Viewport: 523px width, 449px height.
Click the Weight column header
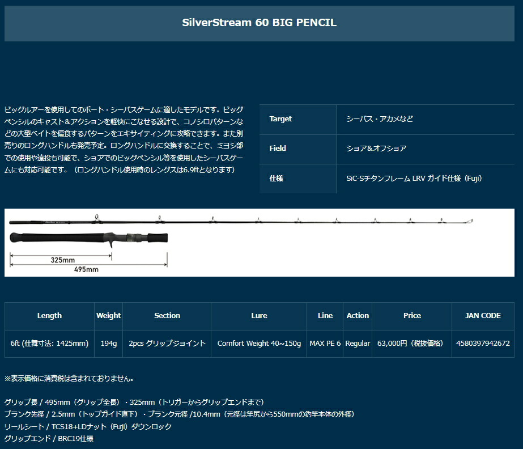(x=108, y=316)
